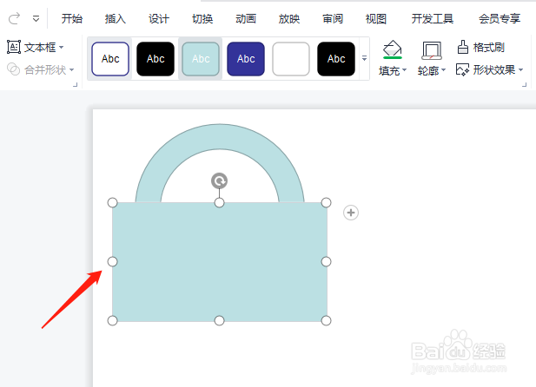This screenshot has height=387, width=536.
Task: Open the insert group dialog launcher
Action: [76, 84]
